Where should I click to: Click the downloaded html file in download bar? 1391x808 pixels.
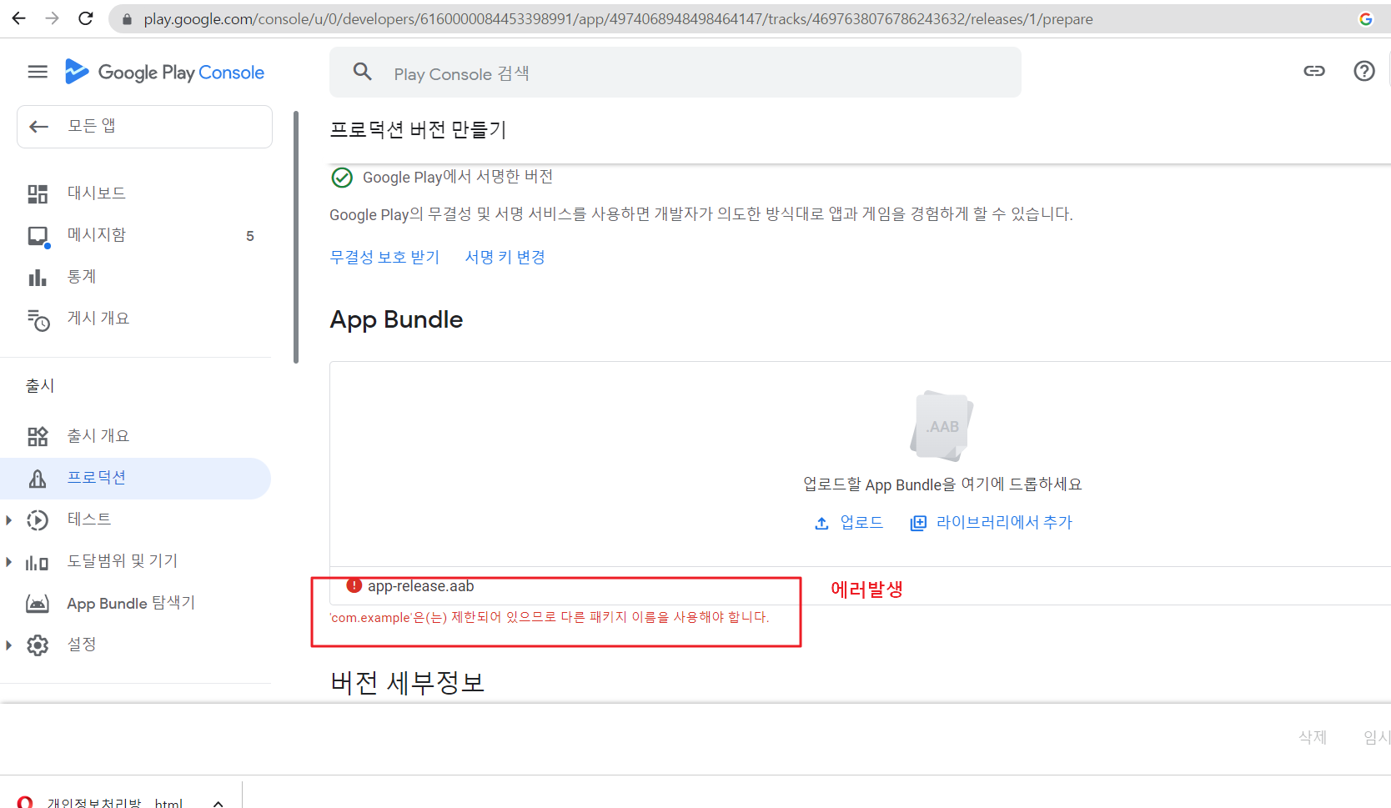coord(115,802)
